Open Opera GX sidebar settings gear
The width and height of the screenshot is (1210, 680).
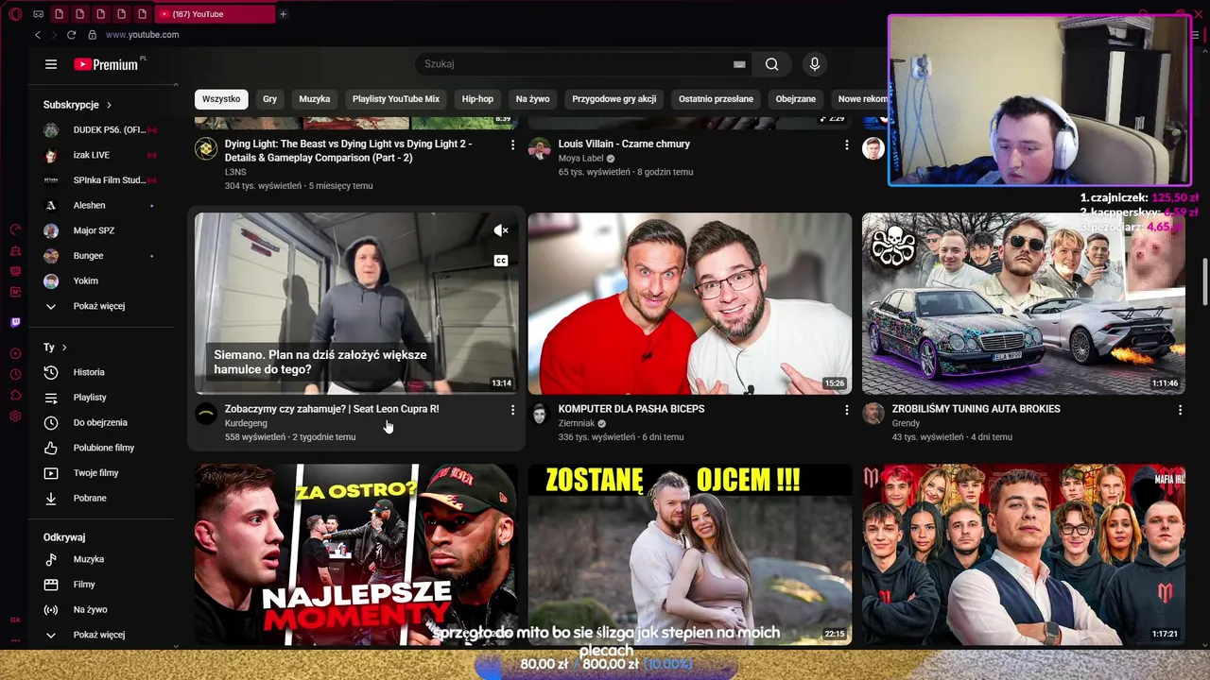tap(15, 416)
